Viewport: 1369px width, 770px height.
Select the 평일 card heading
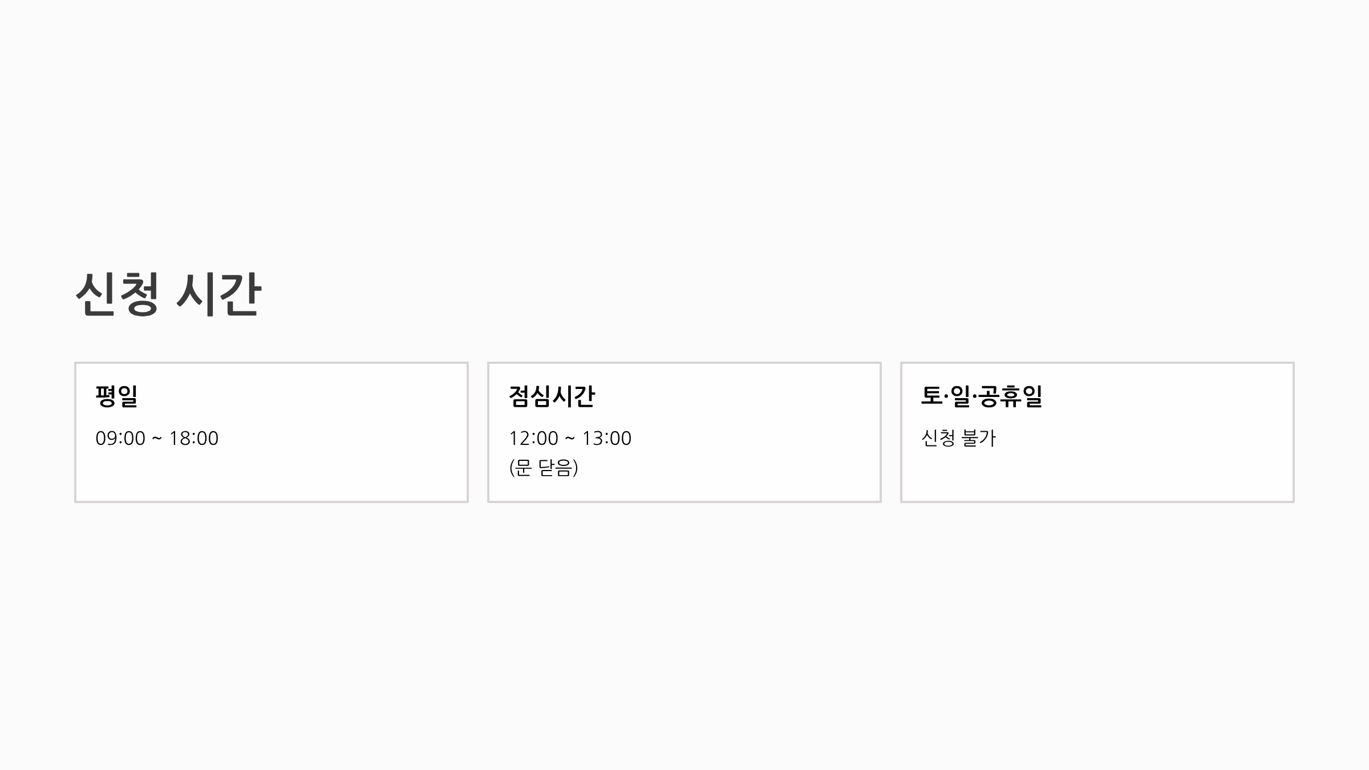pyautogui.click(x=117, y=396)
